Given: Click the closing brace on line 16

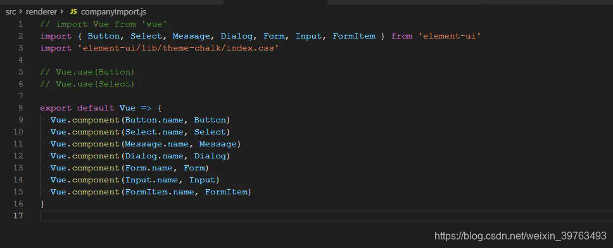Looking at the screenshot, I should pyautogui.click(x=42, y=204).
